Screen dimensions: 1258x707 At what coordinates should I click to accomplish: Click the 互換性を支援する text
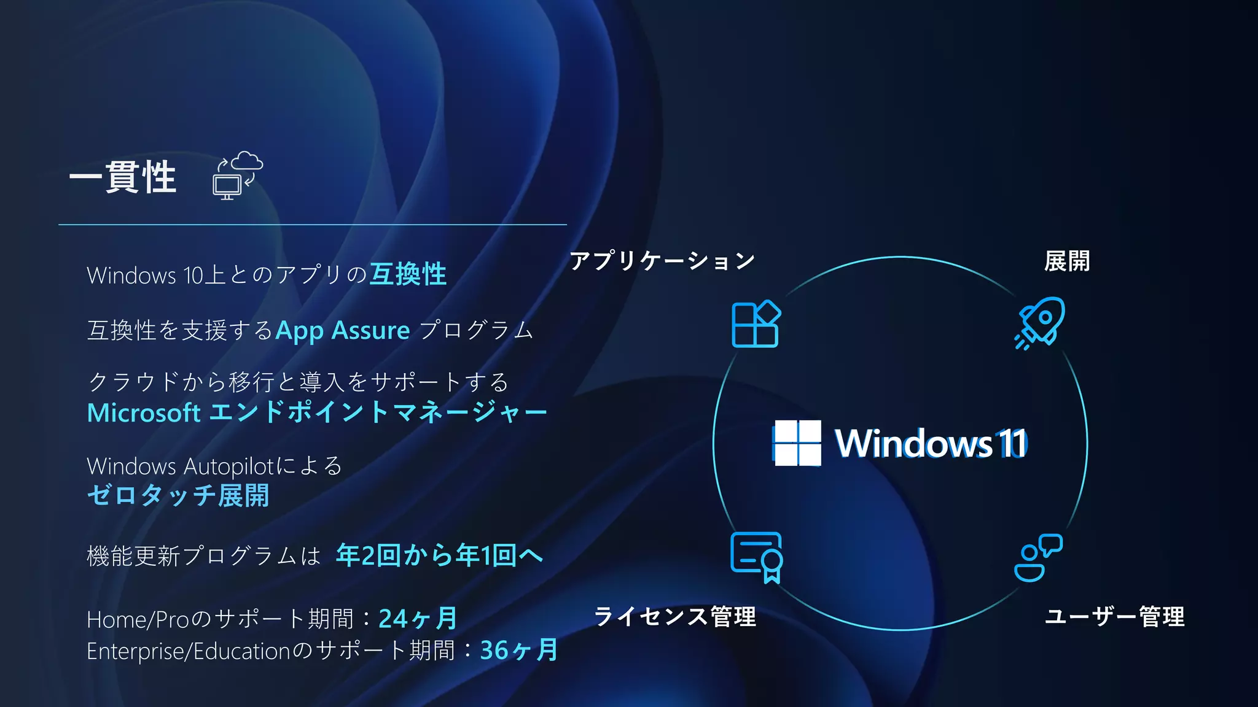180,330
